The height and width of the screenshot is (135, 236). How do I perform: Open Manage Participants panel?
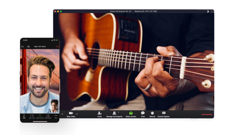point(114,113)
